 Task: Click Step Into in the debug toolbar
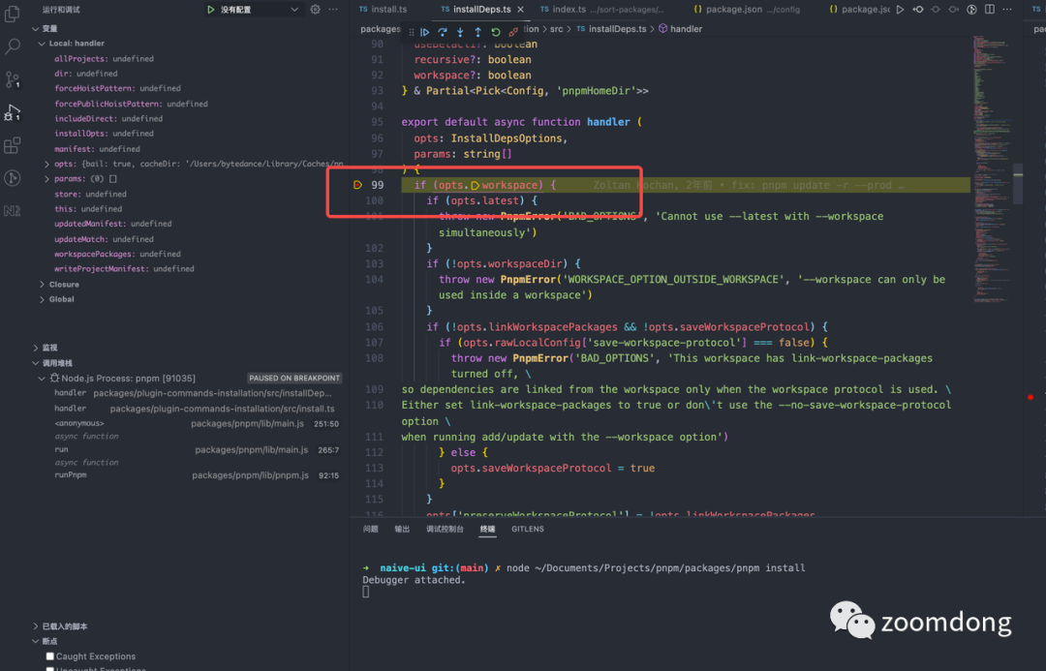(x=460, y=31)
